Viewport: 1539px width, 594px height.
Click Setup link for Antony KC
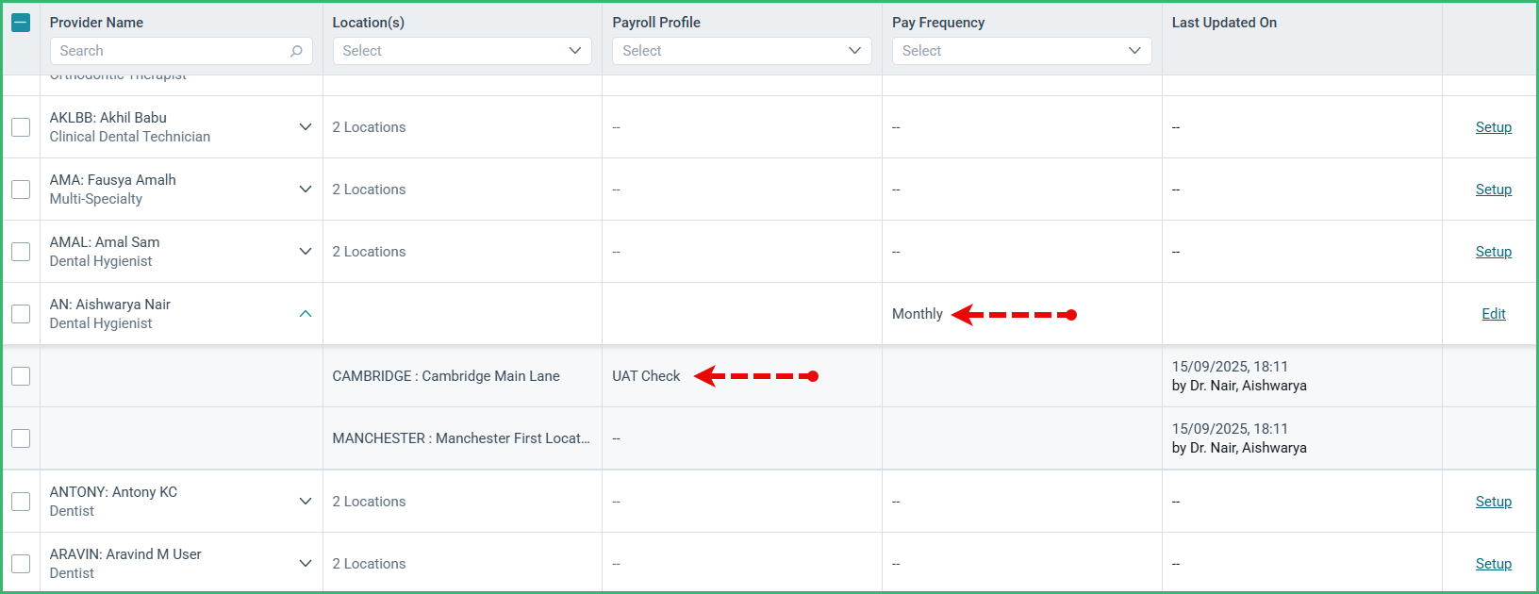point(1494,502)
